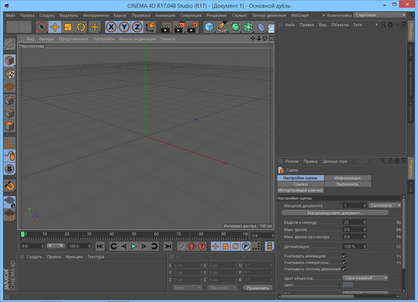Open the Стартовая layout dropdown
Viewport: 418px width, 302px height.
click(379, 14)
